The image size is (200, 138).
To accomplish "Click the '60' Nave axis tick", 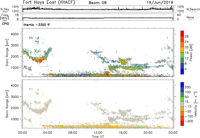I will tap(179, 15).
